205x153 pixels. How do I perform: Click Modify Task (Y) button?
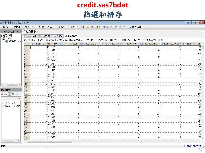tap(36, 40)
